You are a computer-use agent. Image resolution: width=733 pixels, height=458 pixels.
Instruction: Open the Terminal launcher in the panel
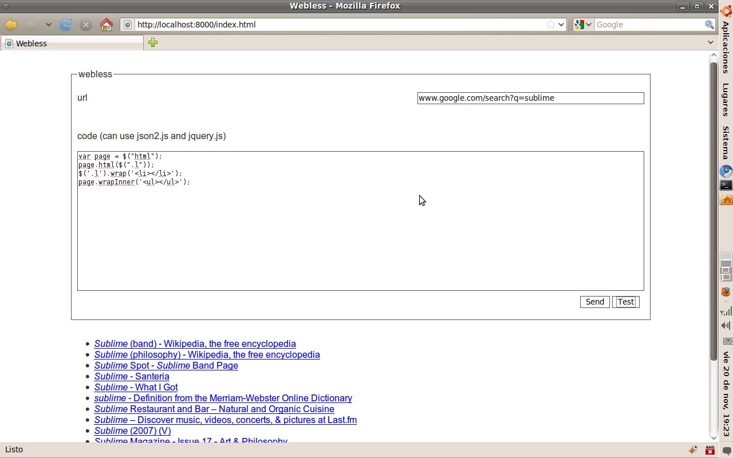726,185
